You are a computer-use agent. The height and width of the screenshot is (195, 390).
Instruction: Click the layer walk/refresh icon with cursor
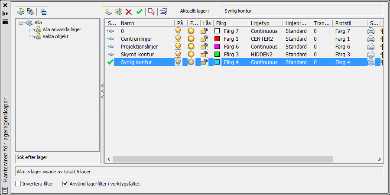pos(151,11)
